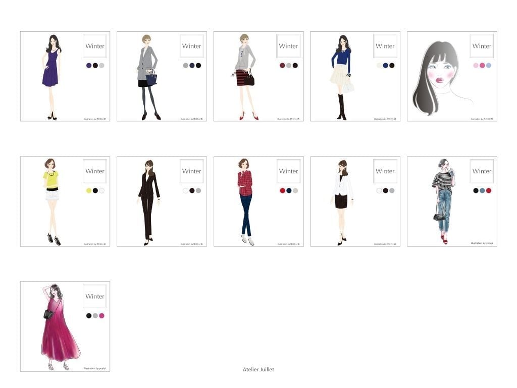517x388 pixels.
Task: Open the magenta maxi dress illustration
Action: (x=58, y=326)
